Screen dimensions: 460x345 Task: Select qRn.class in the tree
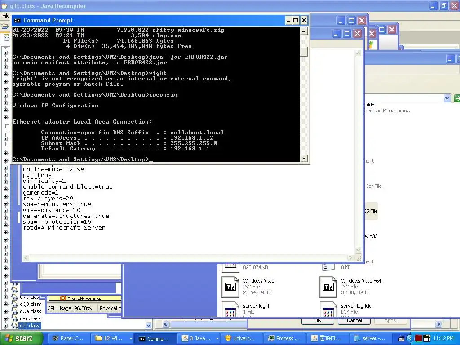click(31, 318)
